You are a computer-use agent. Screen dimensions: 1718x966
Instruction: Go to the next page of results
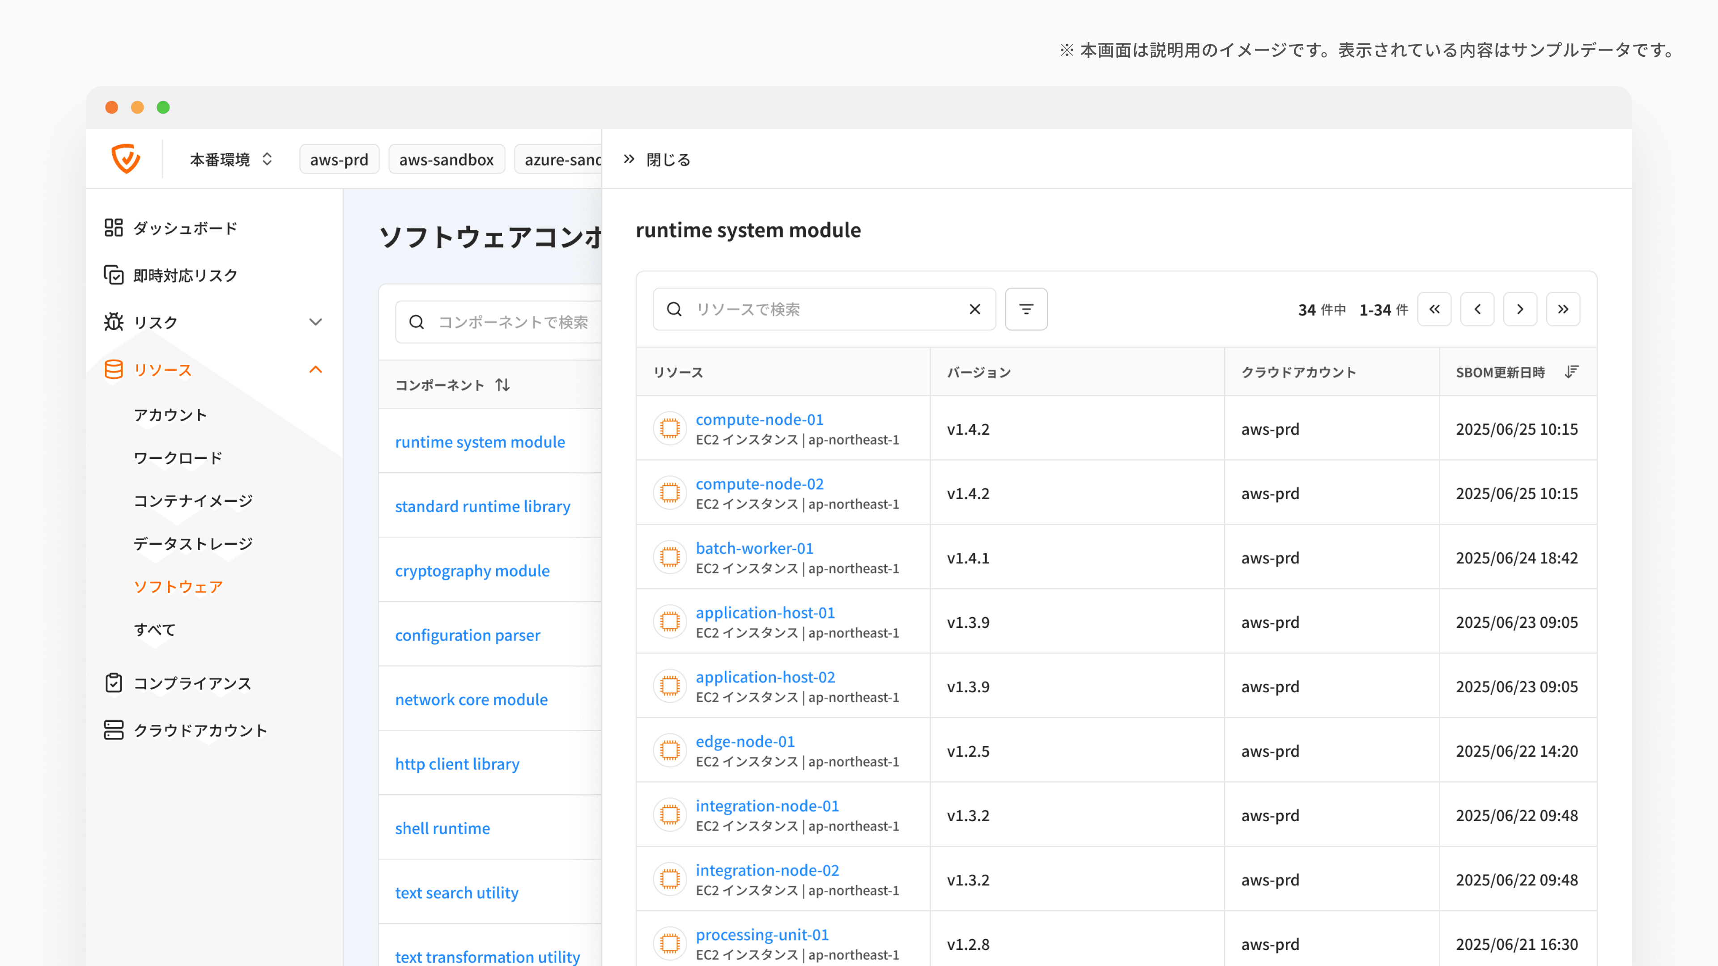(1520, 309)
